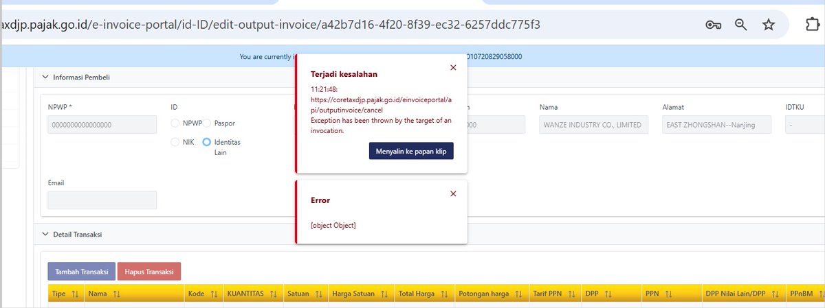Collapse the 'Informasi Pembeli' section

45,77
